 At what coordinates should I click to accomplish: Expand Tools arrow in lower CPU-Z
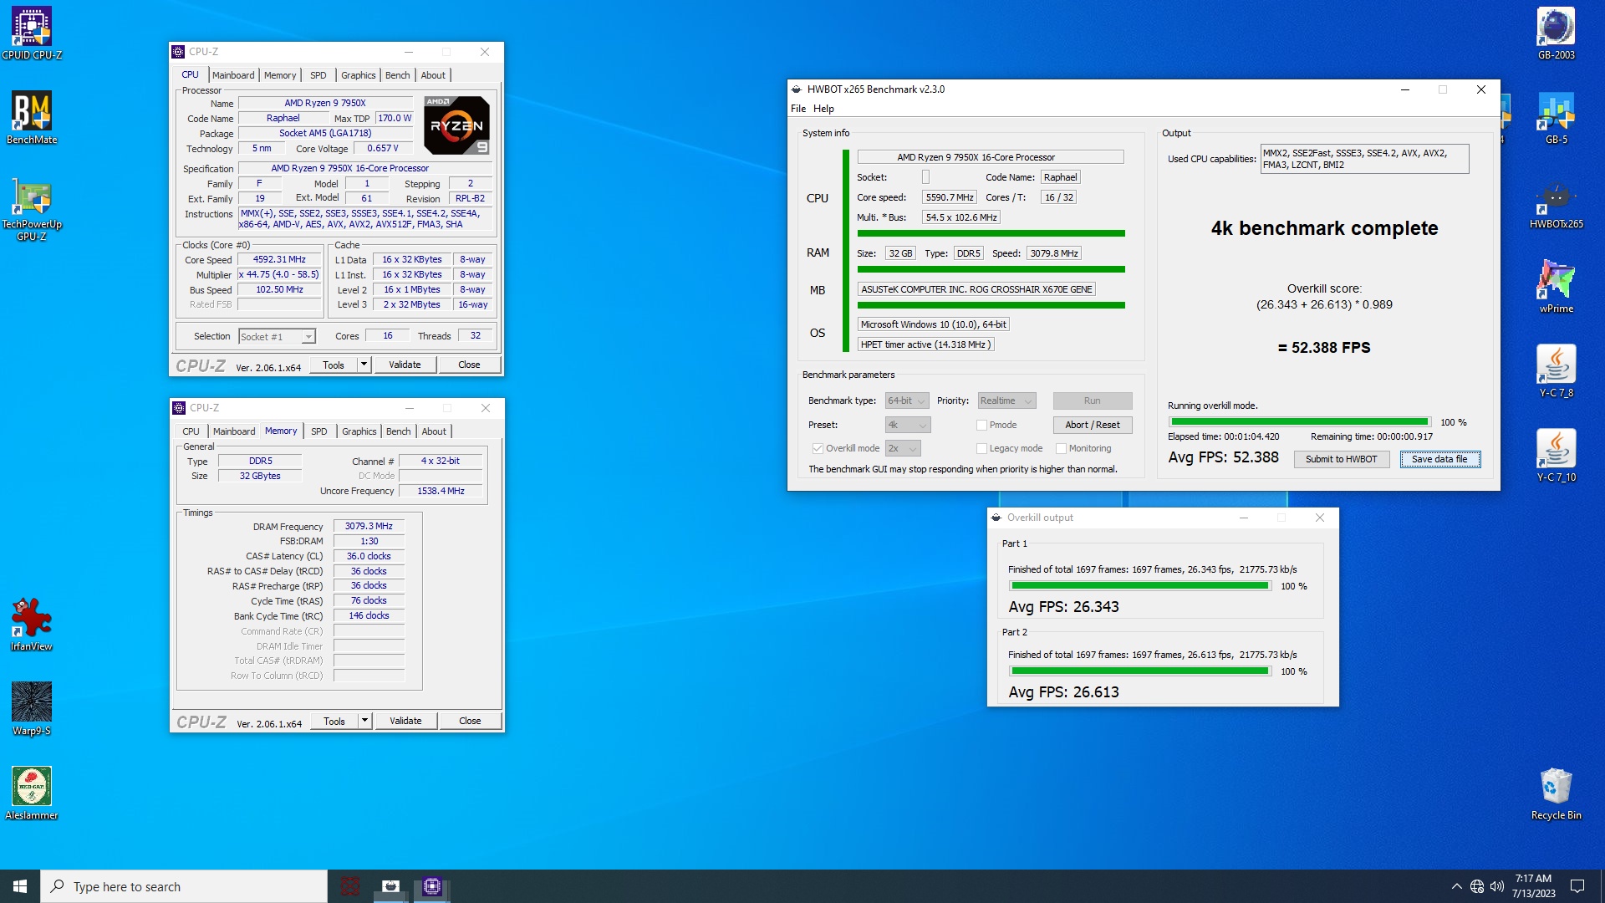364,721
